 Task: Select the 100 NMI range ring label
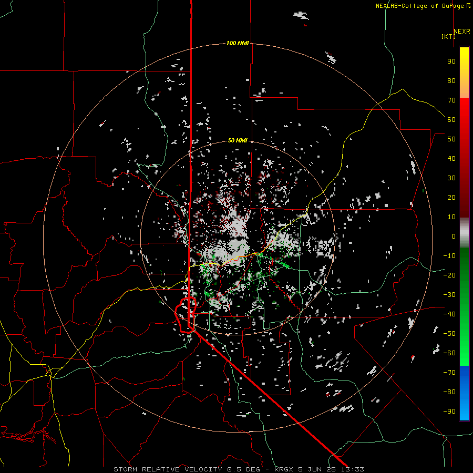click(238, 43)
